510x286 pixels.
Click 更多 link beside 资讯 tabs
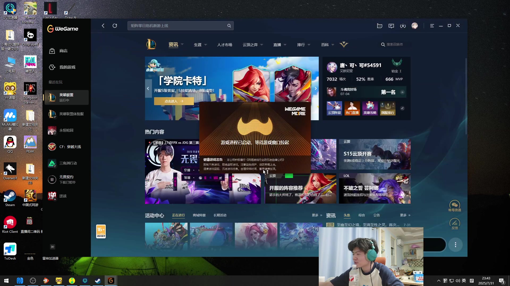pyautogui.click(x=405, y=215)
